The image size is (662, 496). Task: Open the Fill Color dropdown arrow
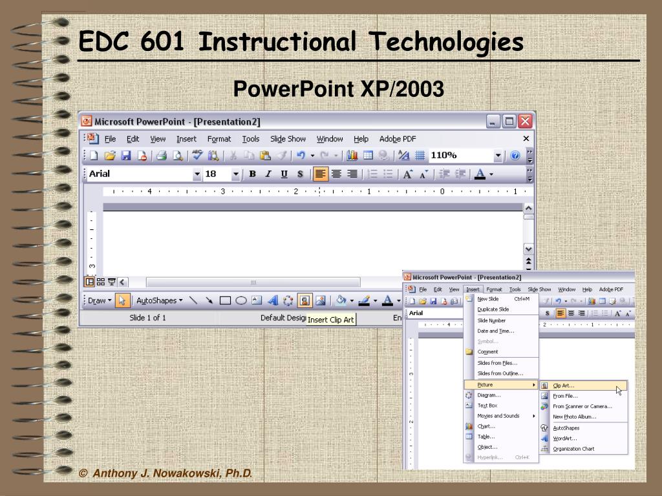pos(352,301)
